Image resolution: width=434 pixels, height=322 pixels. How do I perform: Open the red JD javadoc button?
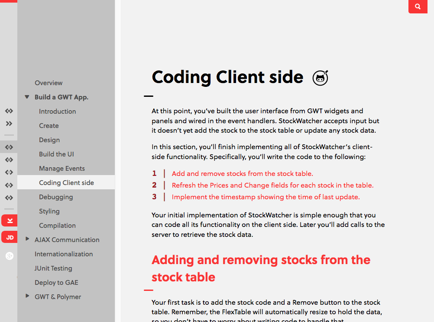[10, 237]
